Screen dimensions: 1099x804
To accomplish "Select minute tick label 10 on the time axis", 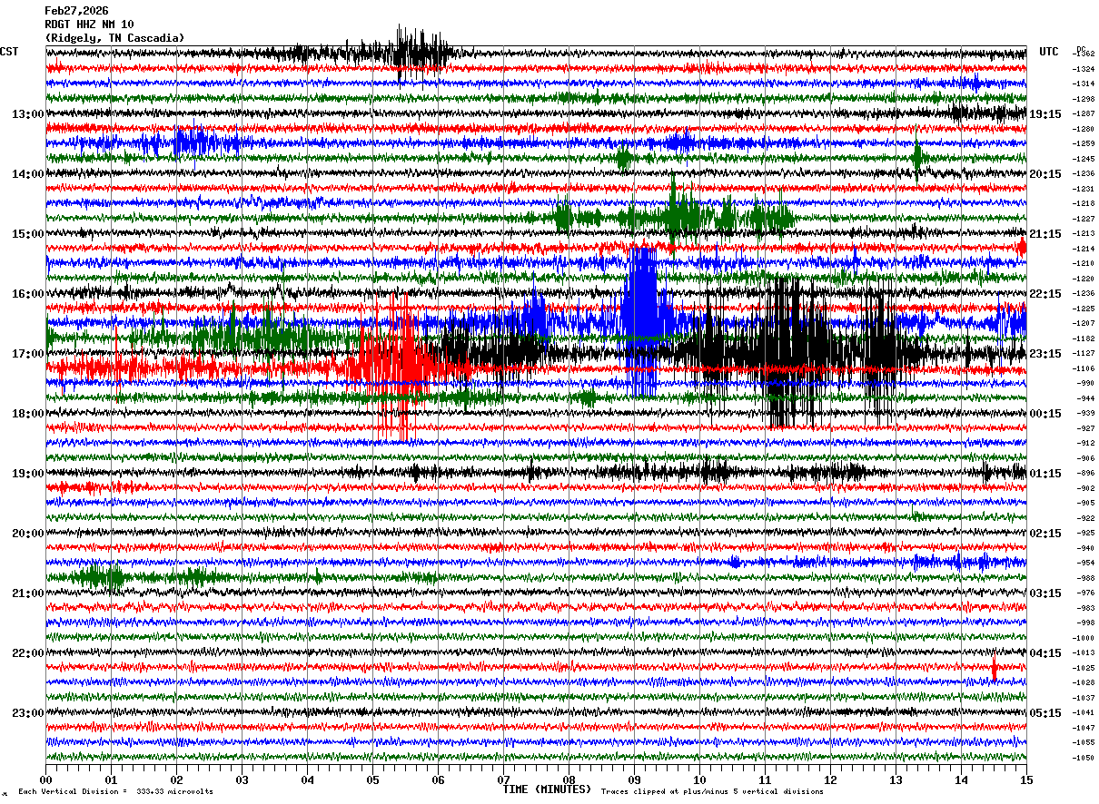I will tap(699, 779).
